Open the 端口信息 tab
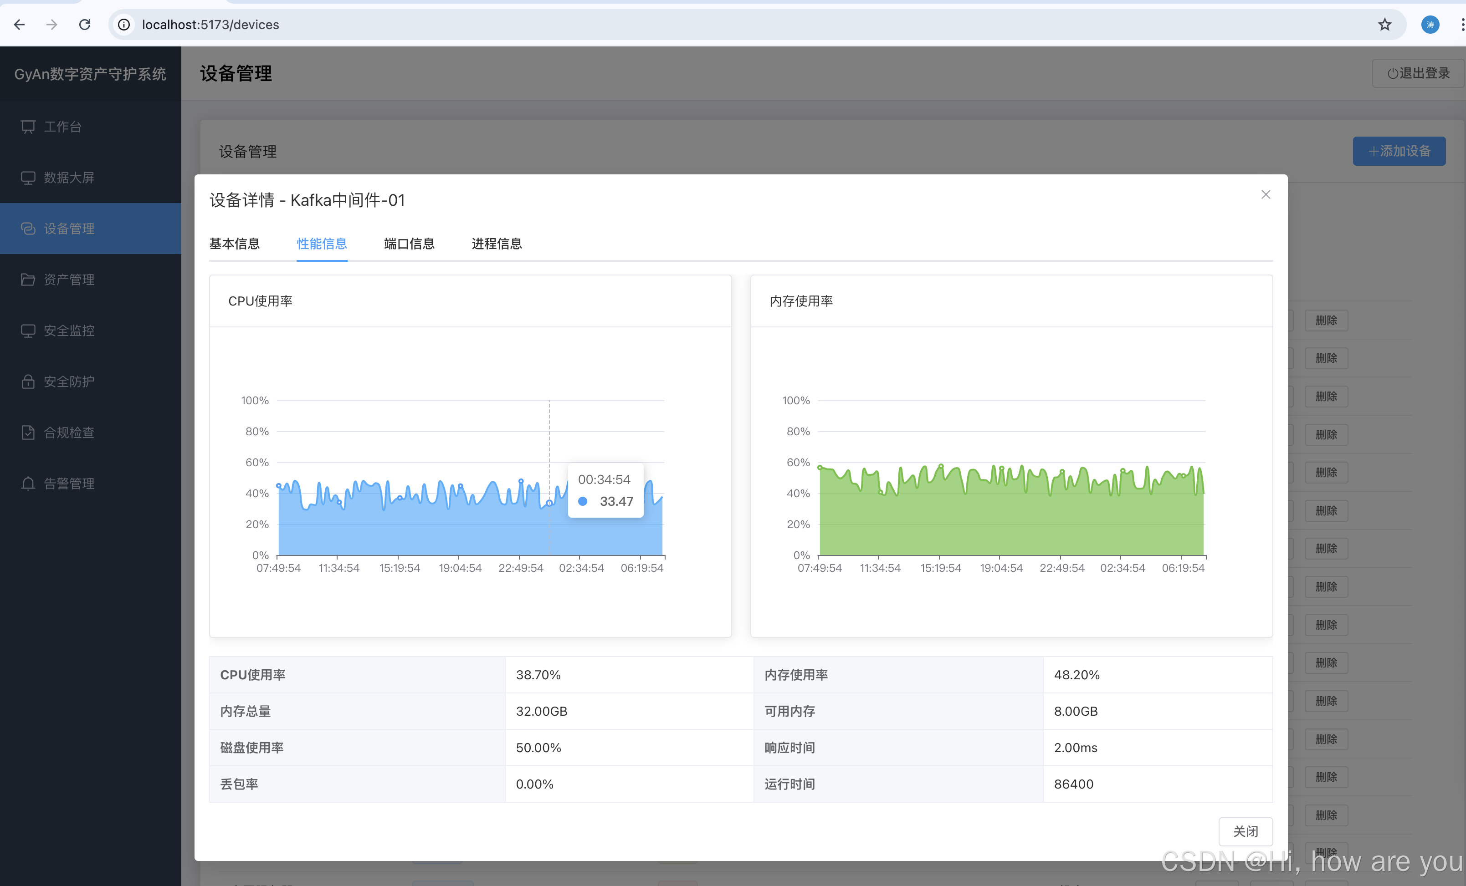Viewport: 1466px width, 886px height. [x=410, y=244]
